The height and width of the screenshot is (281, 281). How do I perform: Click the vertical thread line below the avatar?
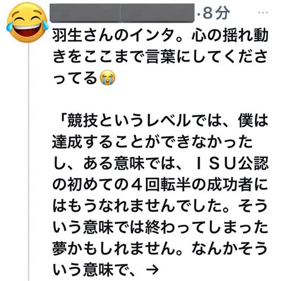(x=29, y=162)
